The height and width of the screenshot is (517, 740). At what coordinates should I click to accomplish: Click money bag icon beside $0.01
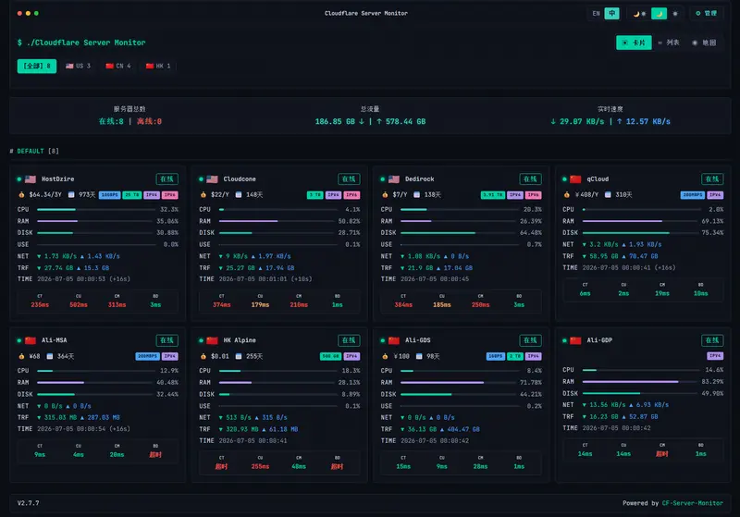tap(203, 357)
